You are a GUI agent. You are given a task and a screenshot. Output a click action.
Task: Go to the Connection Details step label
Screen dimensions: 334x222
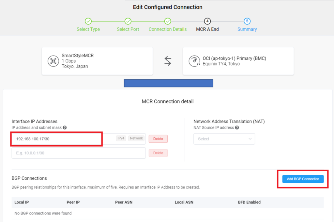(x=168, y=29)
